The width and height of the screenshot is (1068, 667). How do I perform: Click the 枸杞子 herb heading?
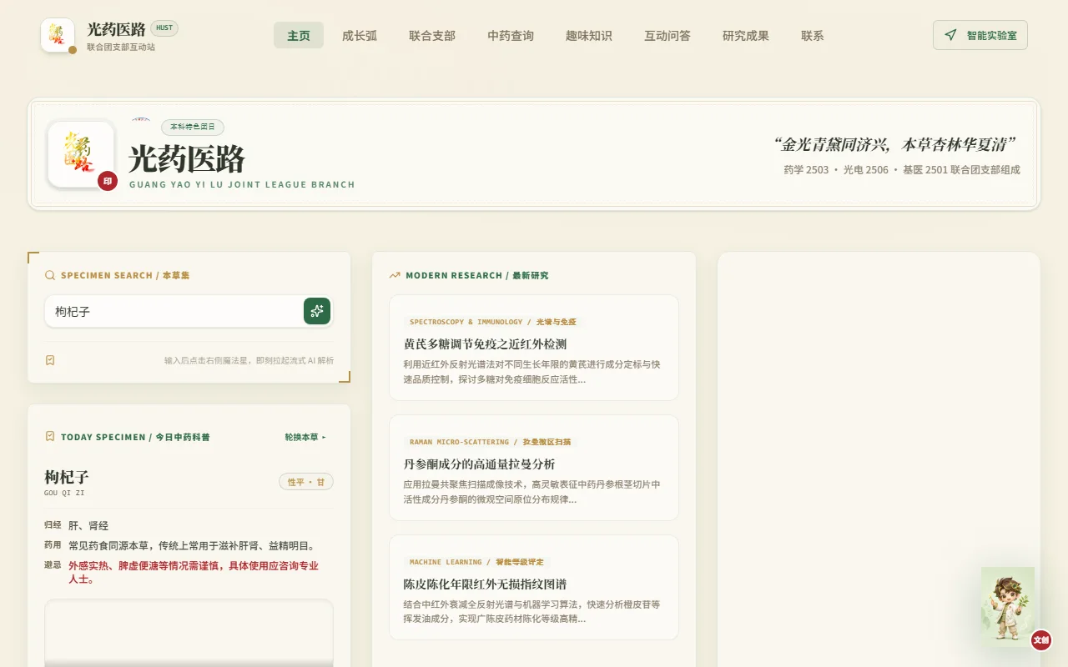67,477
